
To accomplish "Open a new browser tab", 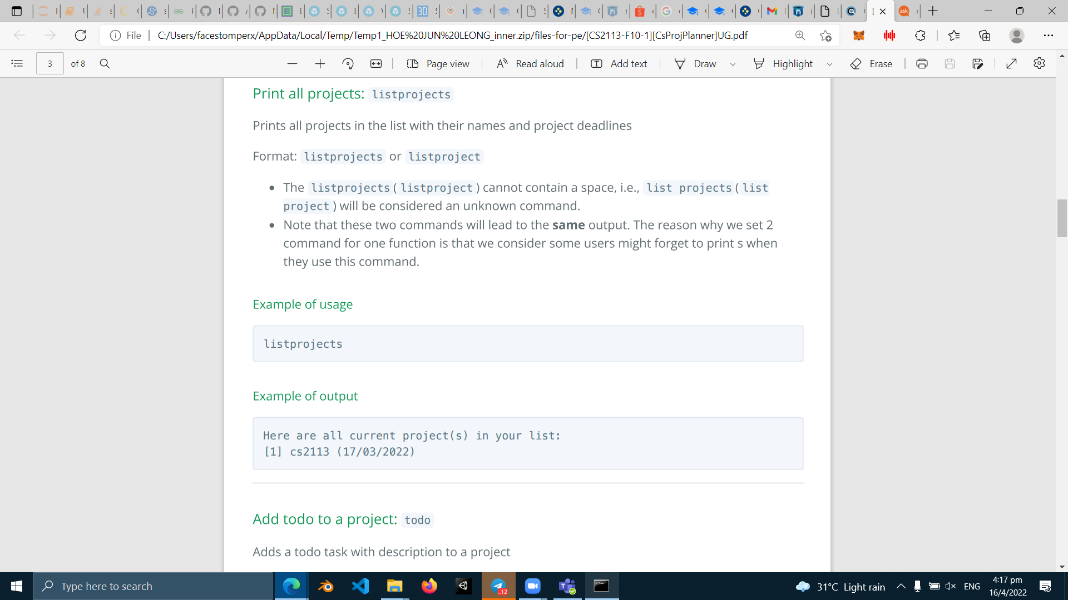I will (x=933, y=11).
